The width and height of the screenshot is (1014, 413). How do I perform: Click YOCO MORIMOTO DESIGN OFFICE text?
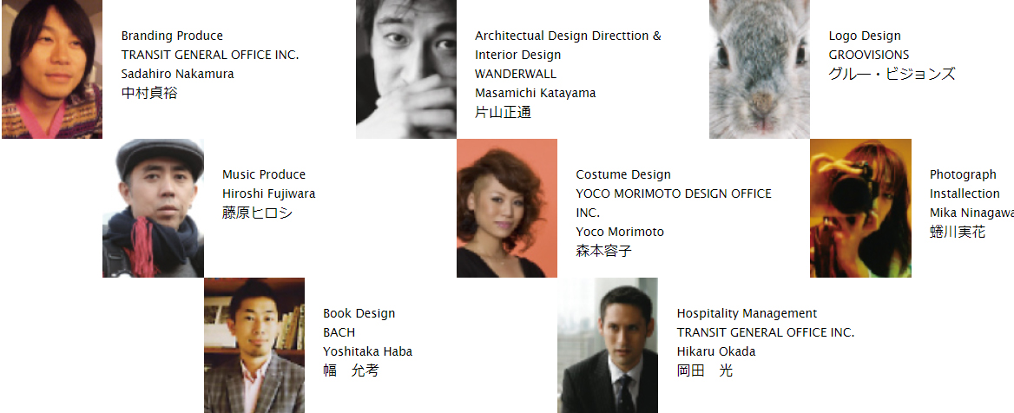pos(674,193)
